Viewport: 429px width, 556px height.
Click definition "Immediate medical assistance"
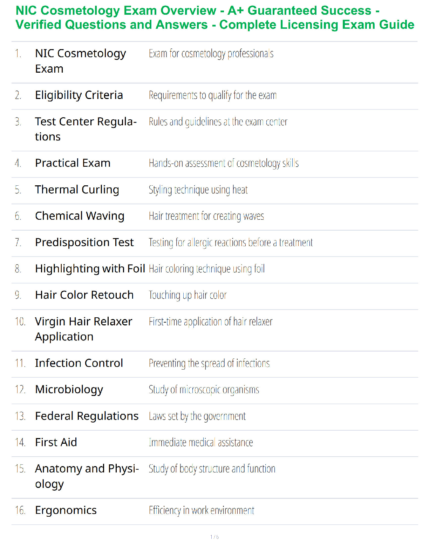point(200,442)
